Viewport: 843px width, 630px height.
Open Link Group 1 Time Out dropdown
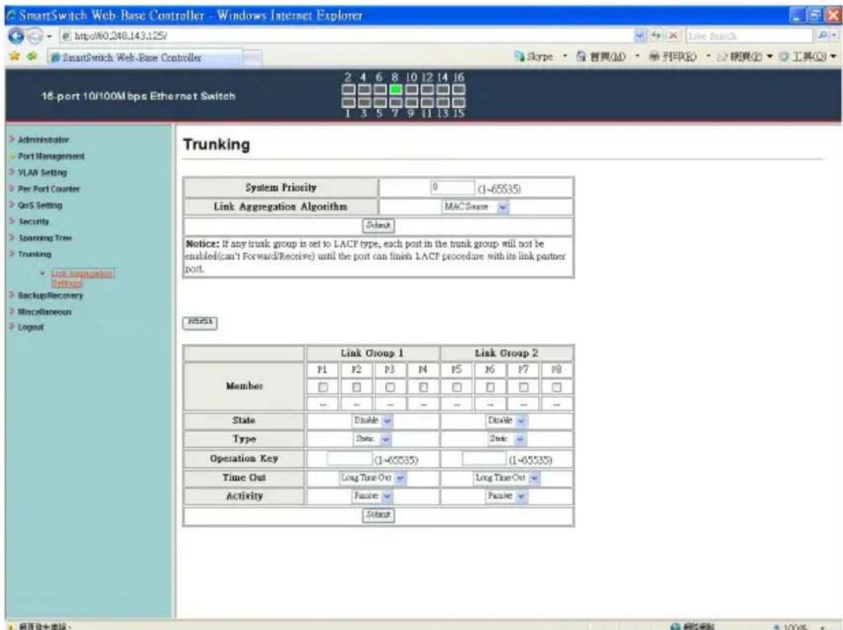point(372,477)
